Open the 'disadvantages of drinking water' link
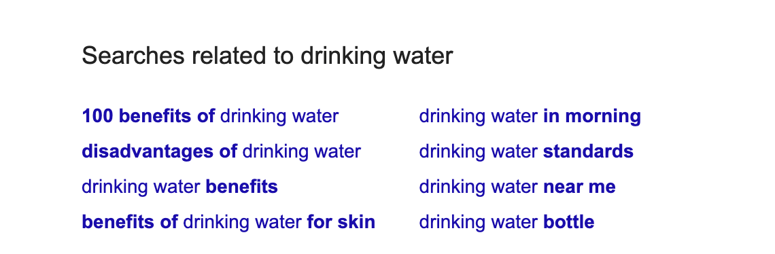The image size is (775, 254). coord(221,151)
